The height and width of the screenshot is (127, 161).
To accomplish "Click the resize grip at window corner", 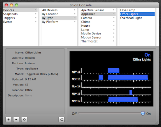I will point(157,122).
